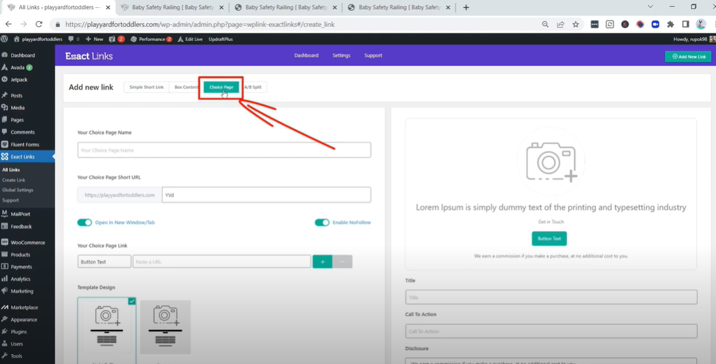Toggle Enable NoFollow switch
The height and width of the screenshot is (364, 716).
click(x=322, y=222)
